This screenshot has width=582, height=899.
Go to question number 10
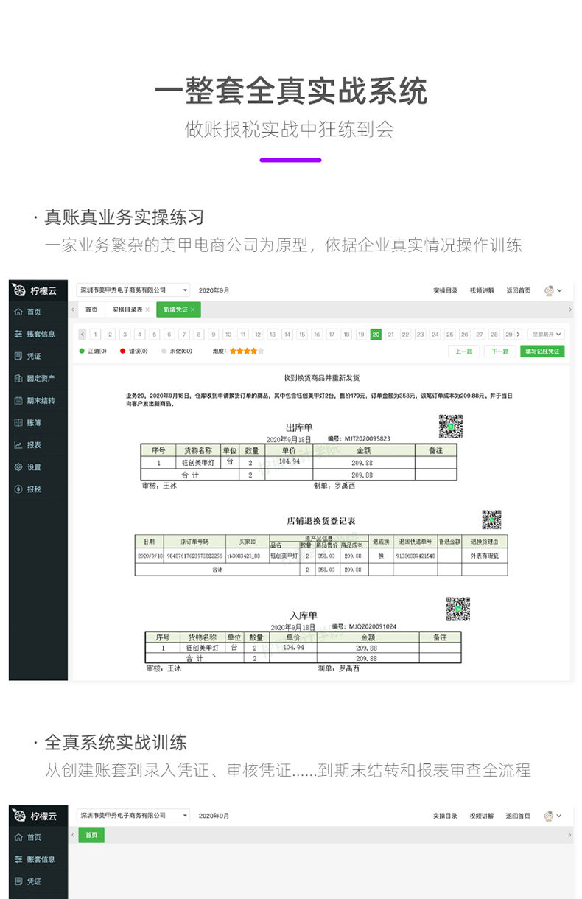pos(228,334)
